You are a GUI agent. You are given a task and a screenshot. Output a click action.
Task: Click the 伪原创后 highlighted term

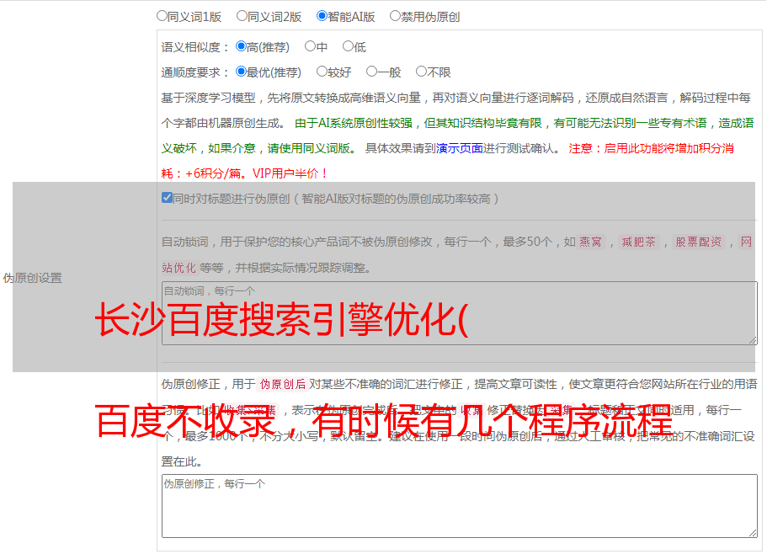click(x=283, y=384)
